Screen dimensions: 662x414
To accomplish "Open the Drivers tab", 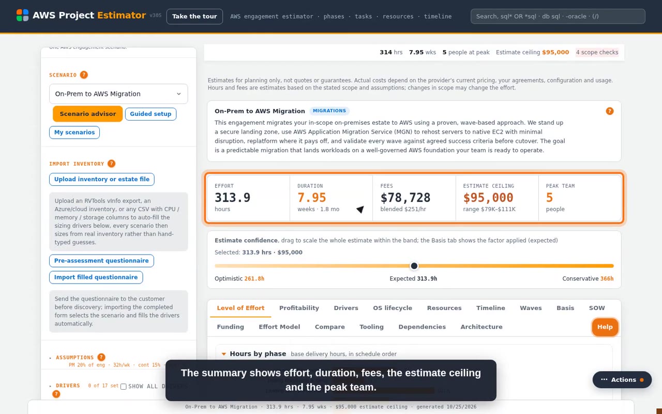I will [x=346, y=308].
